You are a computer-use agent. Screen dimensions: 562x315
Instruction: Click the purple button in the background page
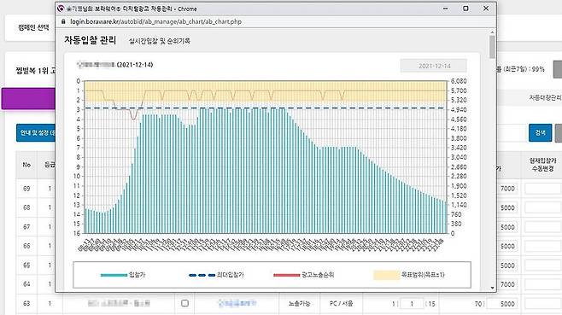click(x=28, y=98)
